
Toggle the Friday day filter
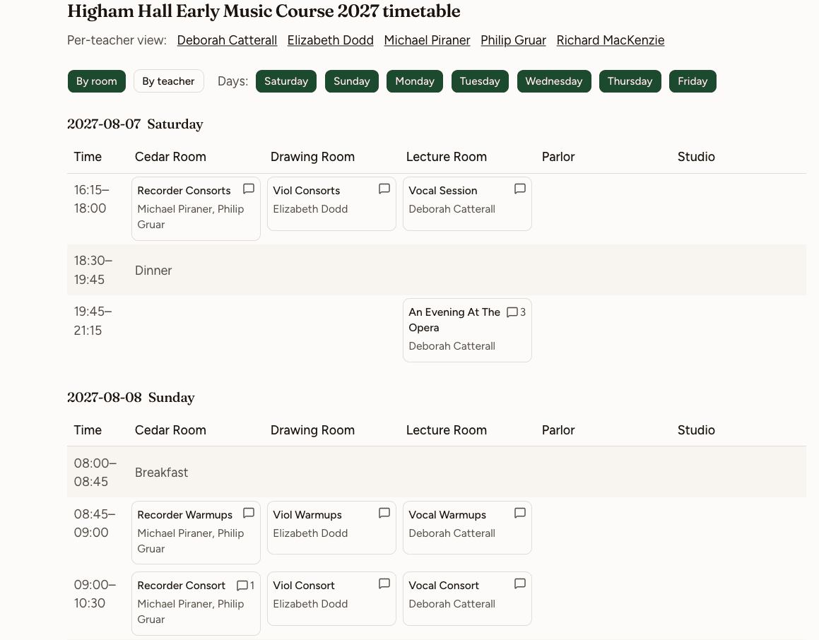tap(693, 81)
